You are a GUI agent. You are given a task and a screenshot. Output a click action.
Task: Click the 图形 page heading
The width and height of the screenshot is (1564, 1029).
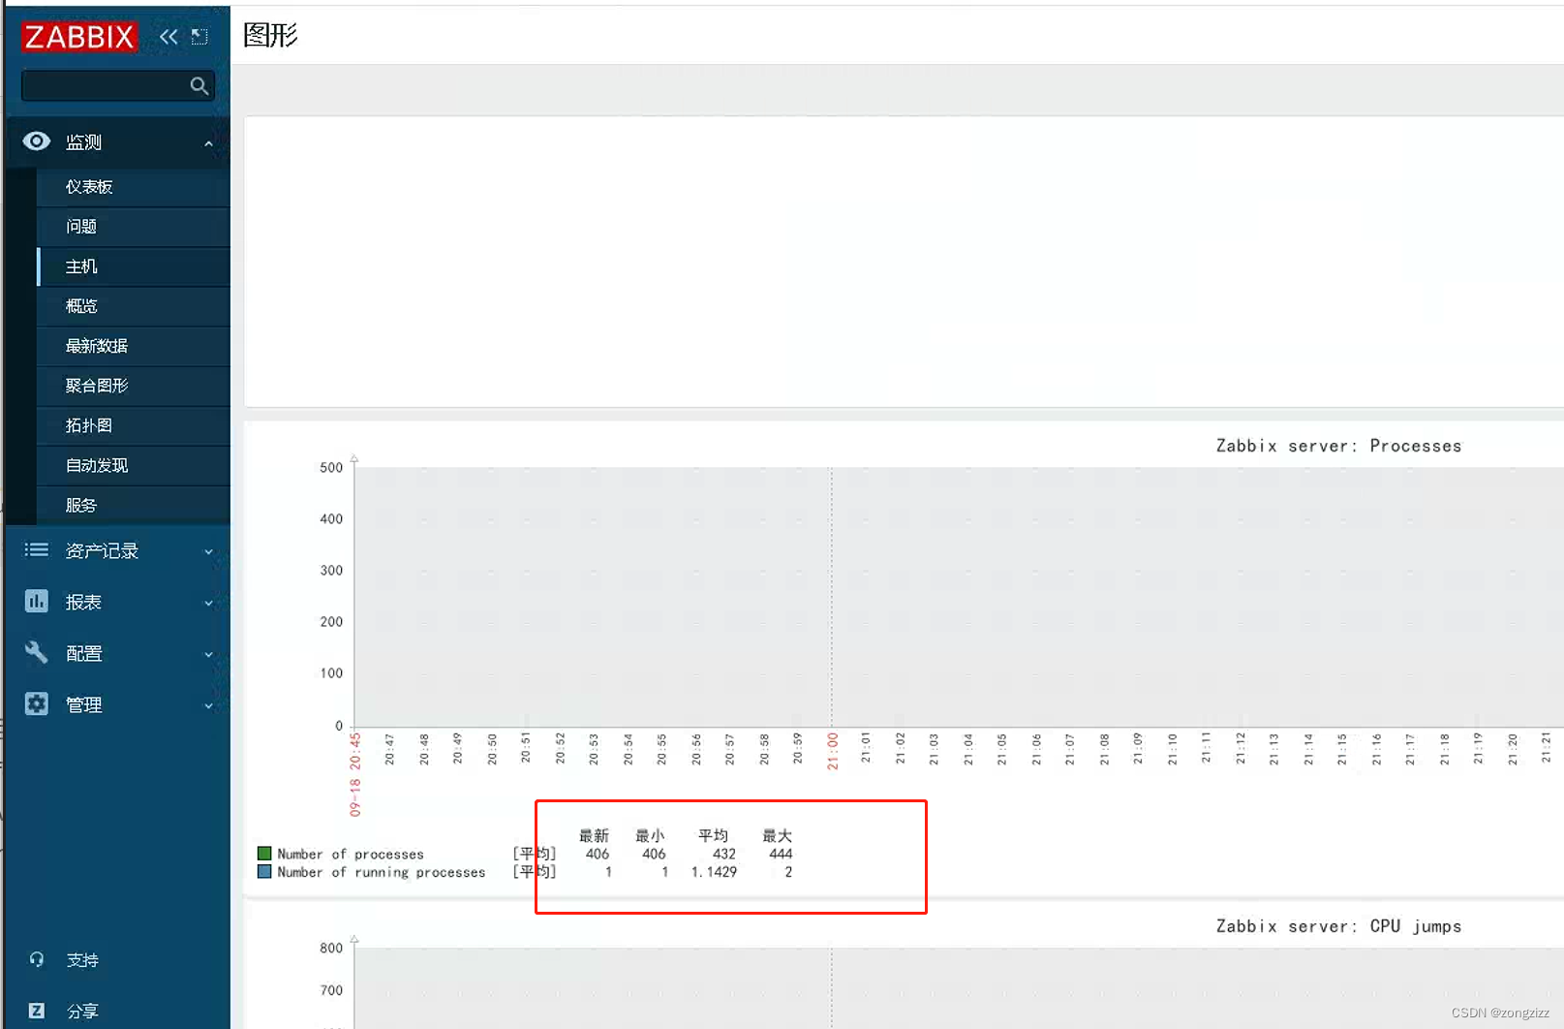tap(270, 36)
